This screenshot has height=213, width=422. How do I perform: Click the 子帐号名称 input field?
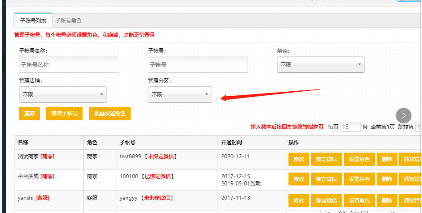pos(69,64)
